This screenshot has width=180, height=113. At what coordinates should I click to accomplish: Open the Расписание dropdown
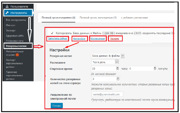pos(105,62)
